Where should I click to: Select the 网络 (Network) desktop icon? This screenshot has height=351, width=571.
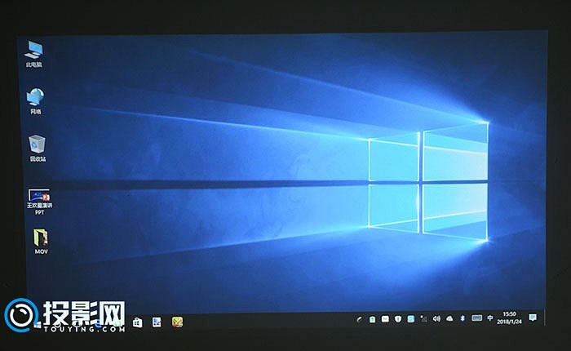coord(35,101)
